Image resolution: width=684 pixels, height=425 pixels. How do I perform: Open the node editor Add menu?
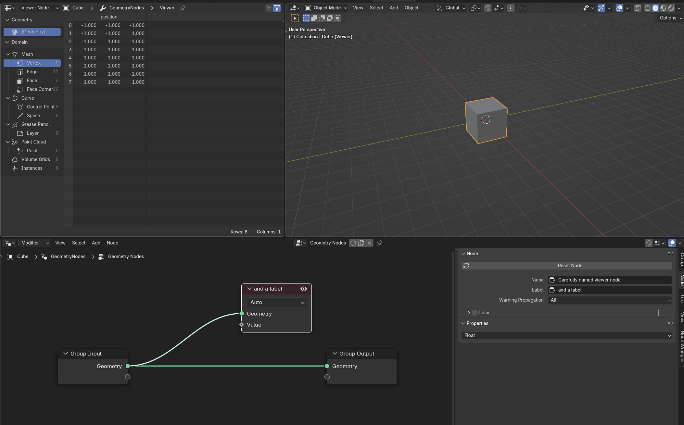[x=96, y=243]
